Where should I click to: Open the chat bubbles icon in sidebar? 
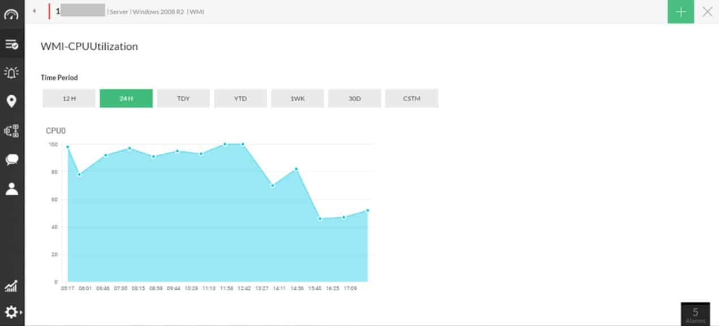coord(11,160)
